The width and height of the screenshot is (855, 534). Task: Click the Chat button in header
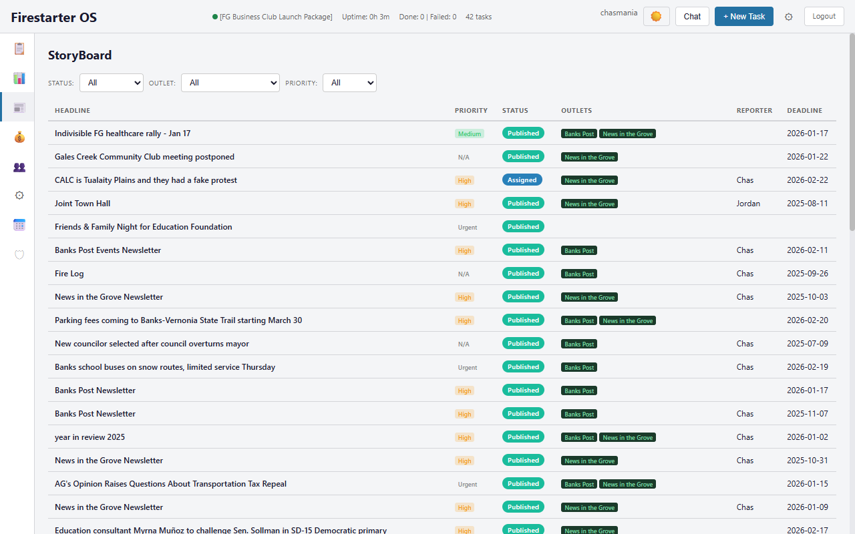point(692,17)
